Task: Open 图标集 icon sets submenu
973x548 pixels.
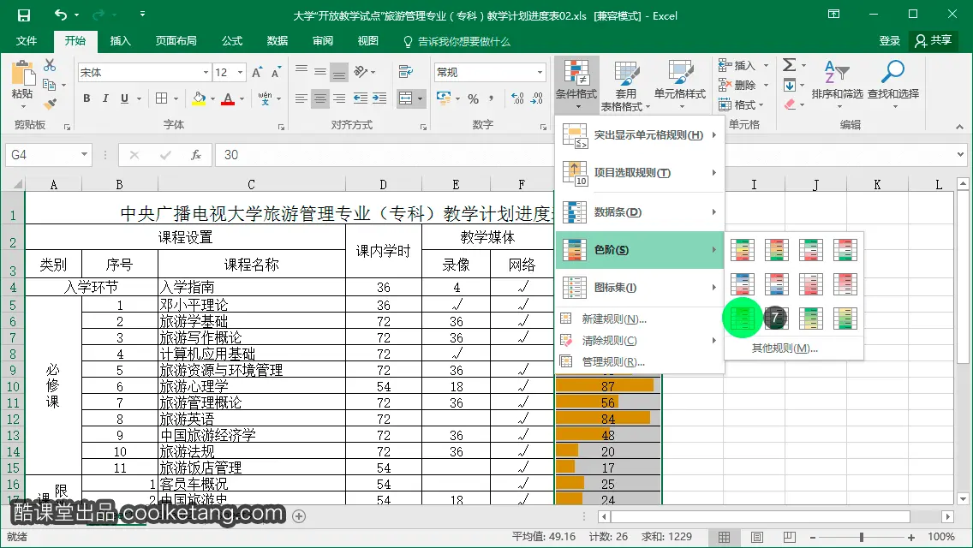Action: point(639,288)
